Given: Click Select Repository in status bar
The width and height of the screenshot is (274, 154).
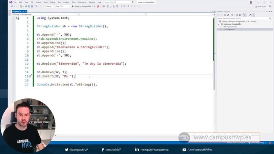Looking at the screenshot, I should 257,142.
